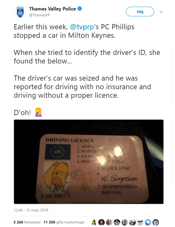
Task: Open the Thames Valley Police profile name
Action: click(53, 9)
